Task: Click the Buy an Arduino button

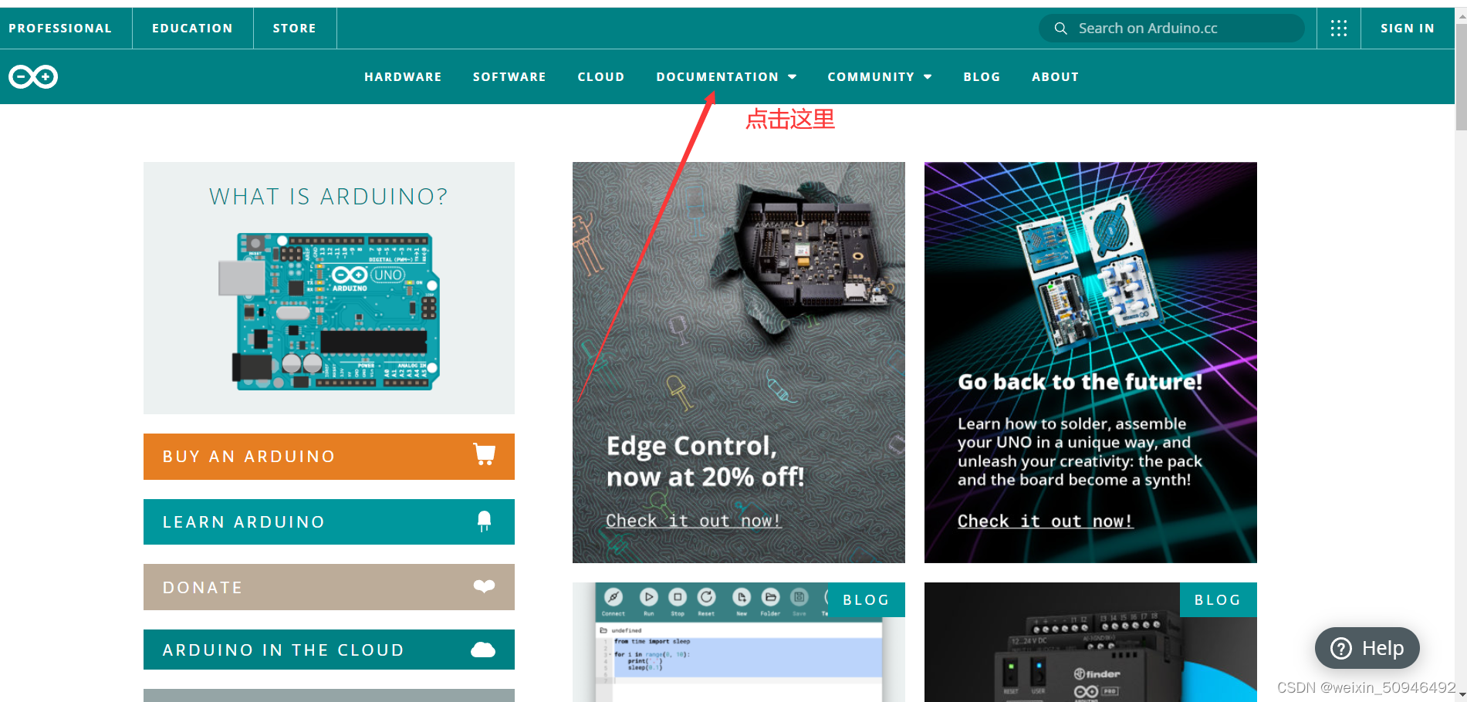Action: [329, 457]
